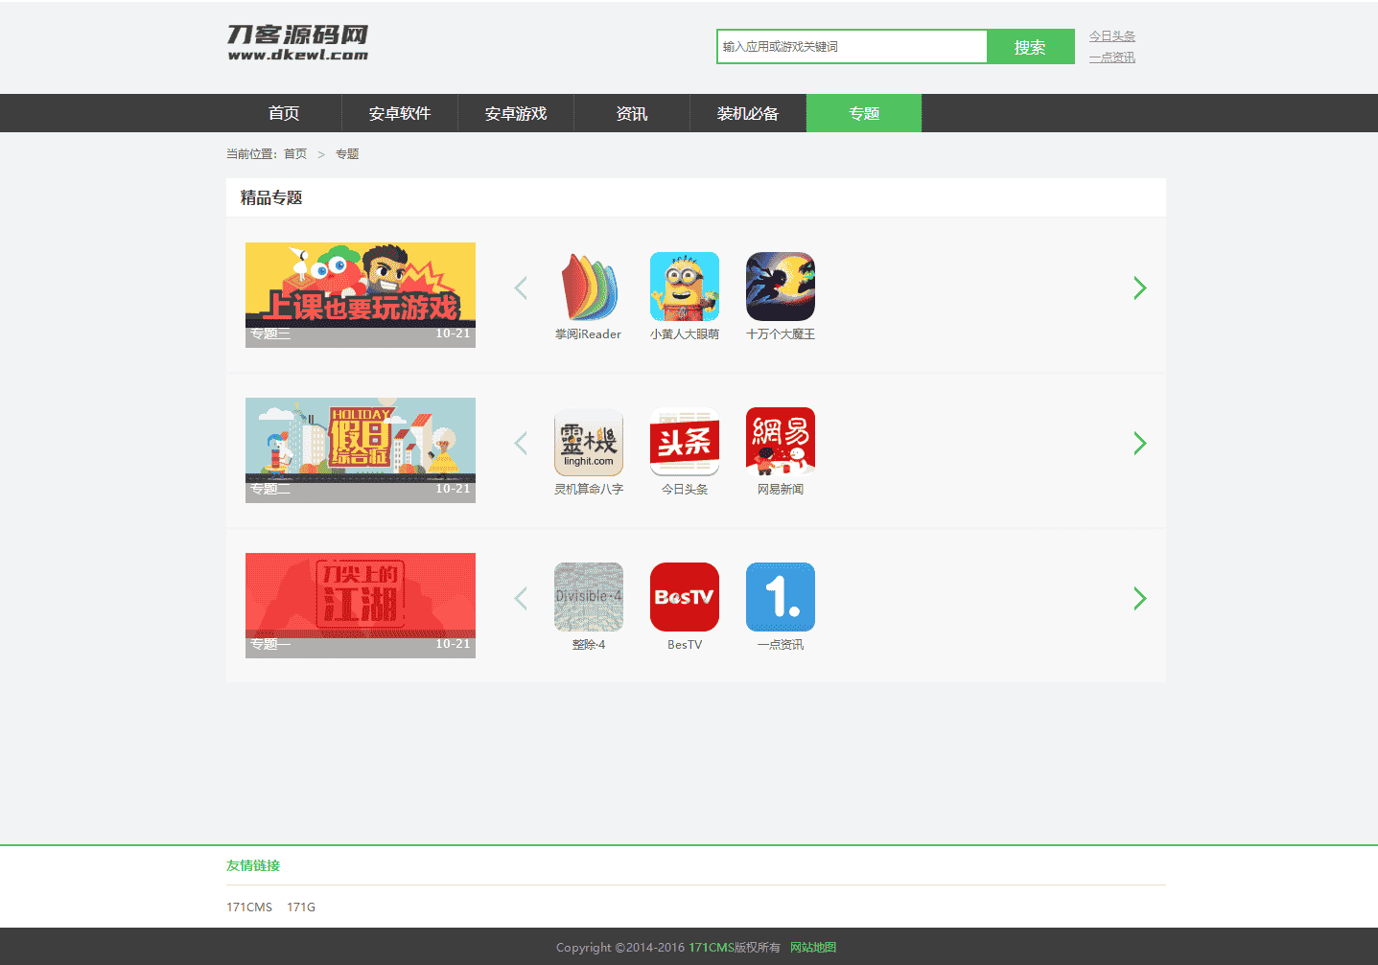Show previous apps in 上课也要玩游戏 row
The height and width of the screenshot is (965, 1378).
click(521, 287)
